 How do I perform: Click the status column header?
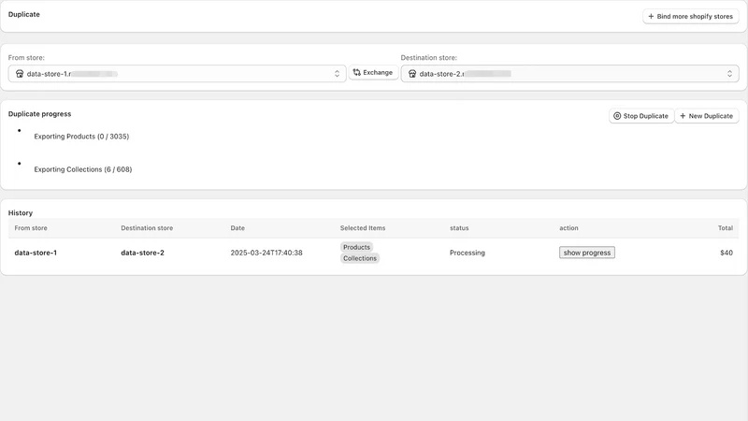tap(459, 228)
